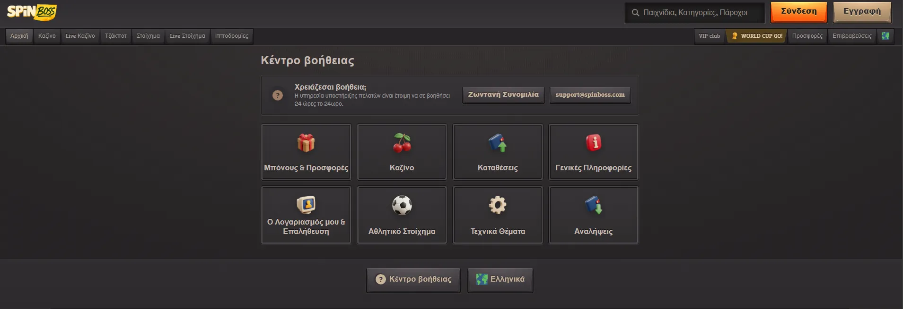
Task: Click the globe icon beside Ελληνικά
Action: point(482,279)
